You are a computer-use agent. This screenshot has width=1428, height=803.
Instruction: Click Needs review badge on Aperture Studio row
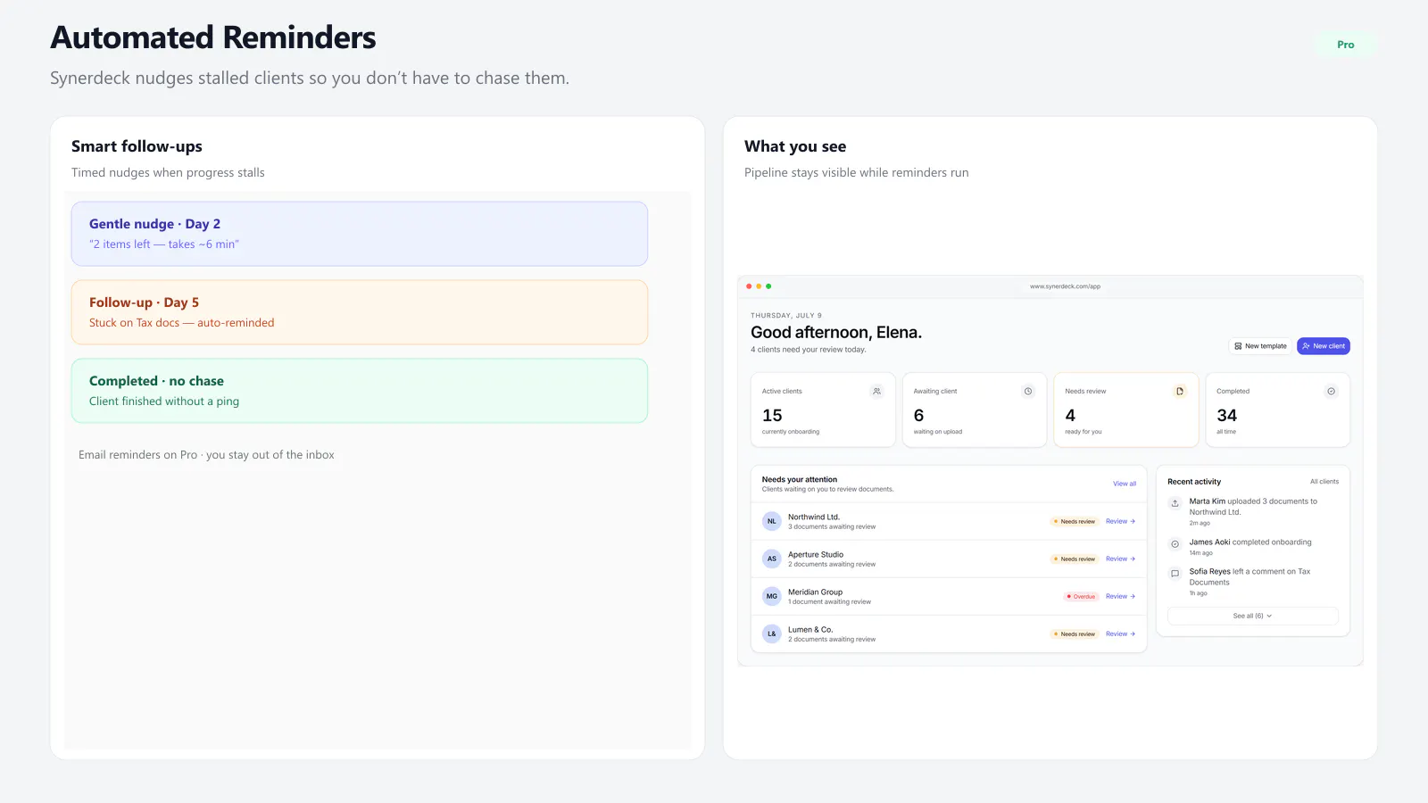pyautogui.click(x=1075, y=559)
